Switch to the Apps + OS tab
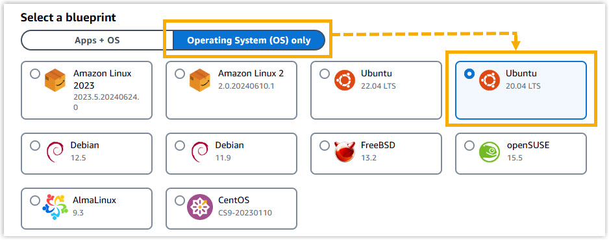Image resolution: width=609 pixels, height=240 pixels. pos(97,40)
